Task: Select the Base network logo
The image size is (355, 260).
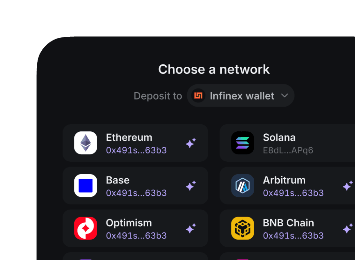Action: 85,186
